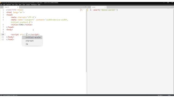Choose 'charset' autocomplete suggestion
Screen dimensions: 174x98
coord(32,41)
